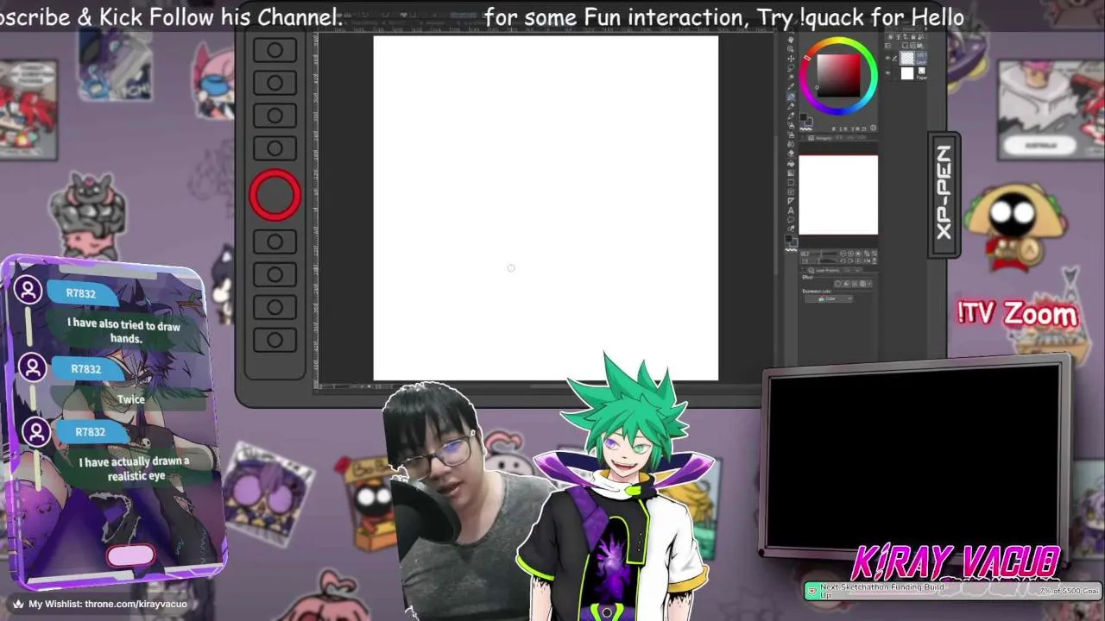The width and height of the screenshot is (1105, 621).
Task: Toggle visibility eye of the Paper layer
Action: pos(887,72)
